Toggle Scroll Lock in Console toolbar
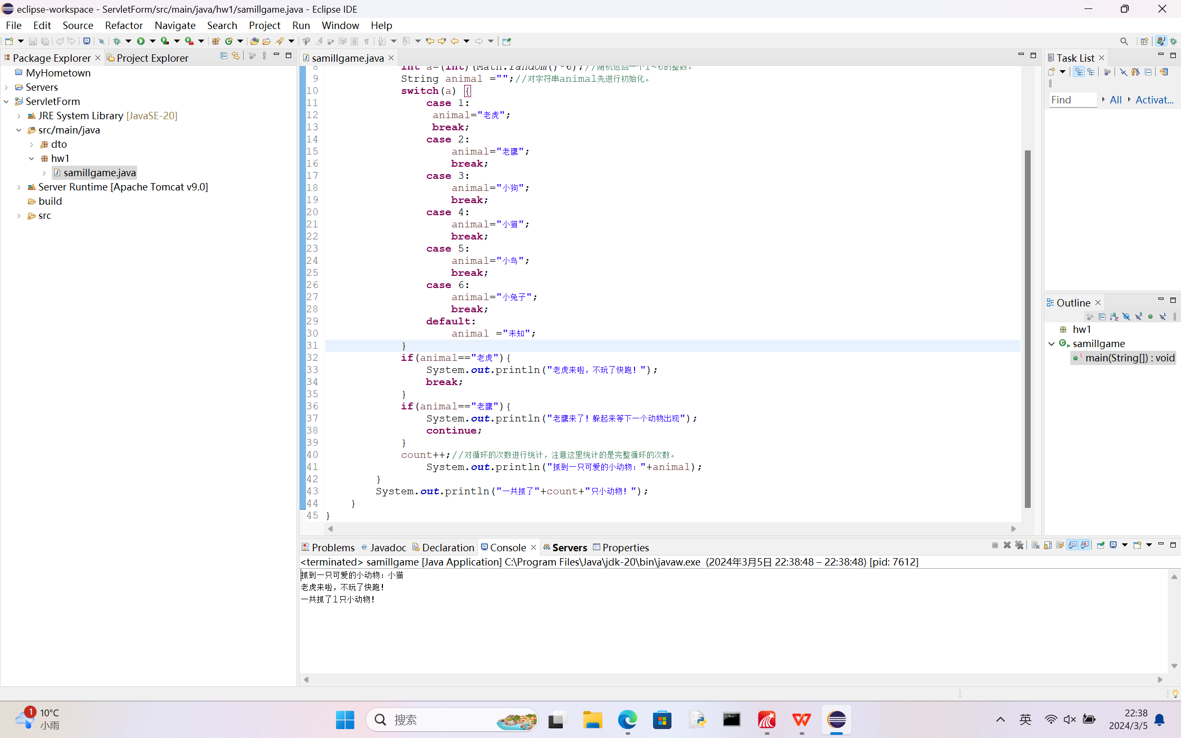1181x738 pixels. pyautogui.click(x=1048, y=545)
